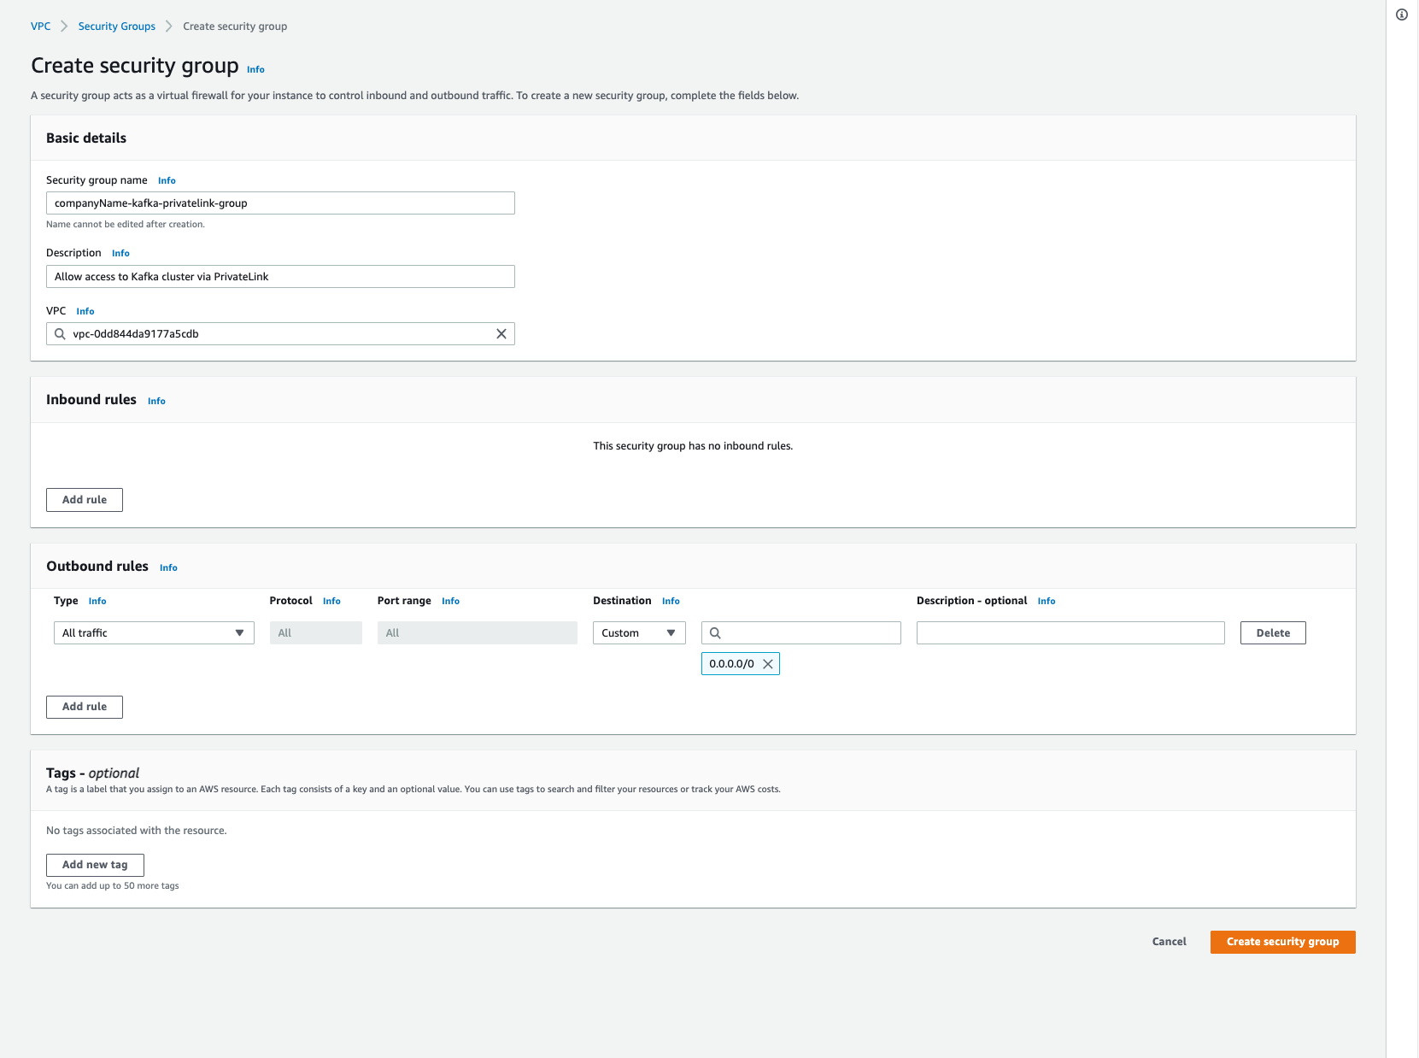This screenshot has height=1058, width=1419.
Task: Open the Security group name Info link
Action: click(x=166, y=180)
